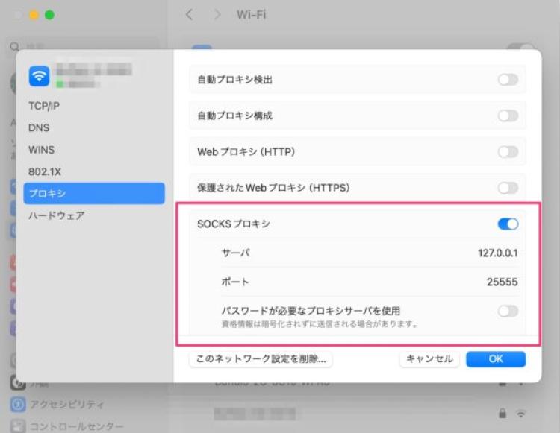This screenshot has width=560, height=433.
Task: Click the SOCKS server field showing 127.0.0.1
Action: tap(497, 253)
